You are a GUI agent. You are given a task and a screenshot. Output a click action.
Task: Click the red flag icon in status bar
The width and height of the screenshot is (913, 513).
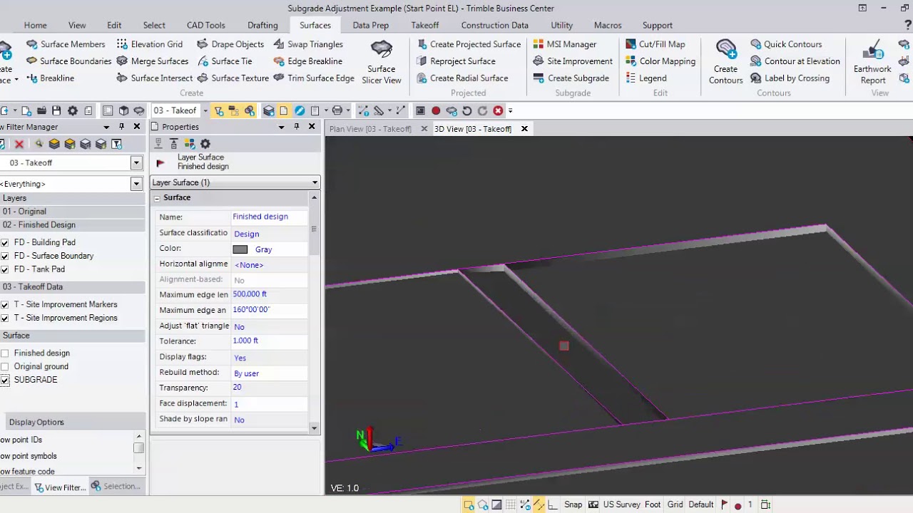(724, 504)
